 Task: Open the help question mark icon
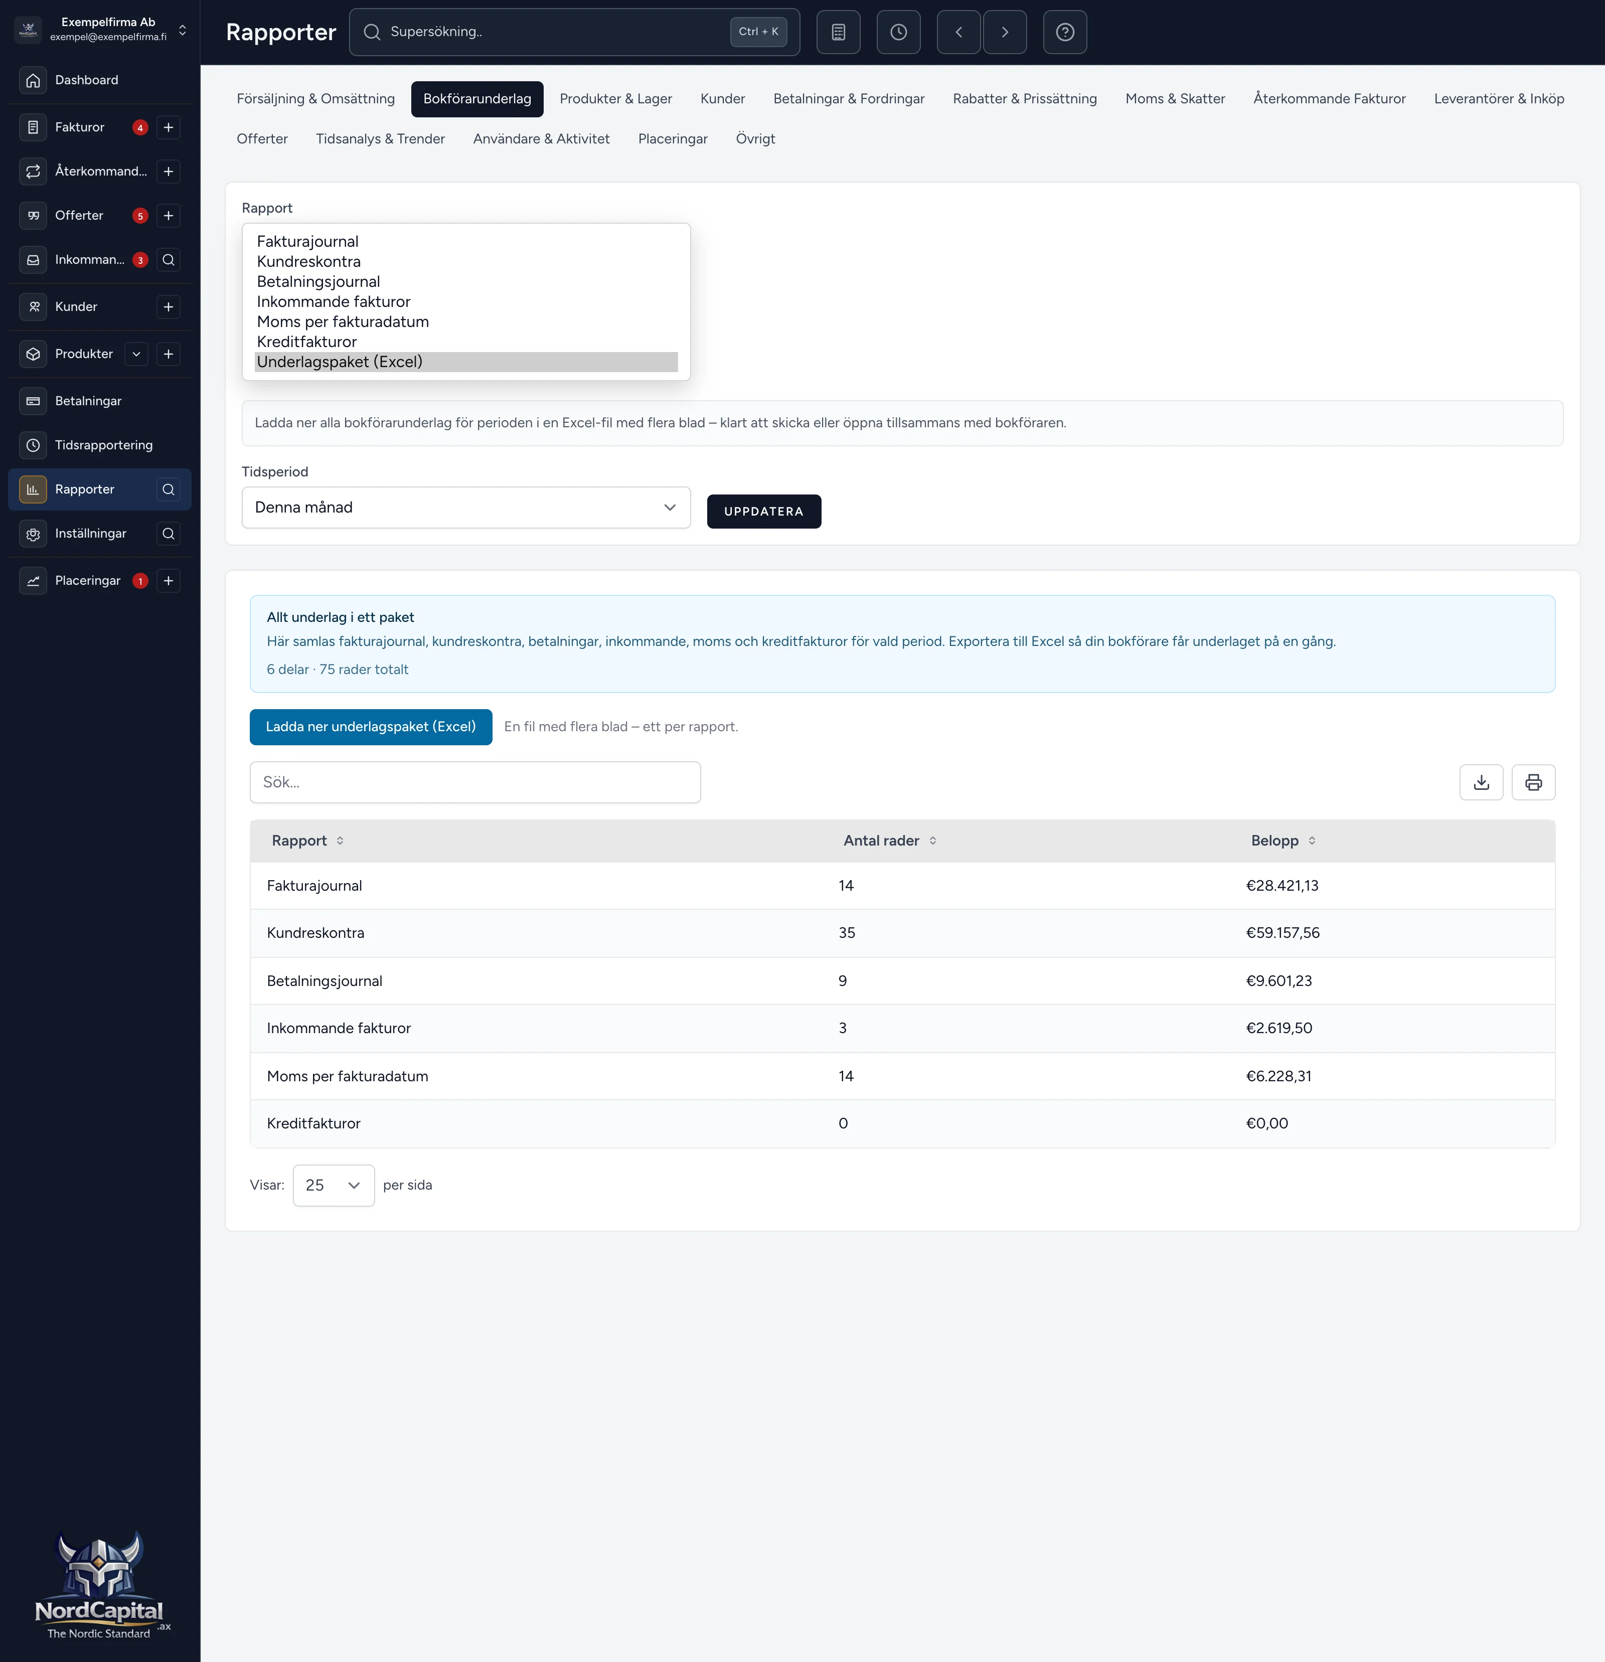point(1065,32)
